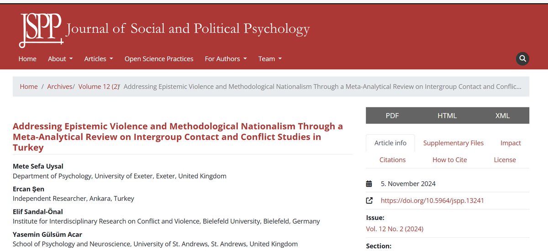Open the XML version
548x251 pixels.
(502, 116)
